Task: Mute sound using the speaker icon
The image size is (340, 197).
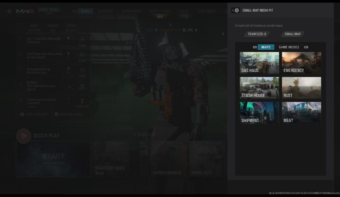Action: tap(195, 30)
